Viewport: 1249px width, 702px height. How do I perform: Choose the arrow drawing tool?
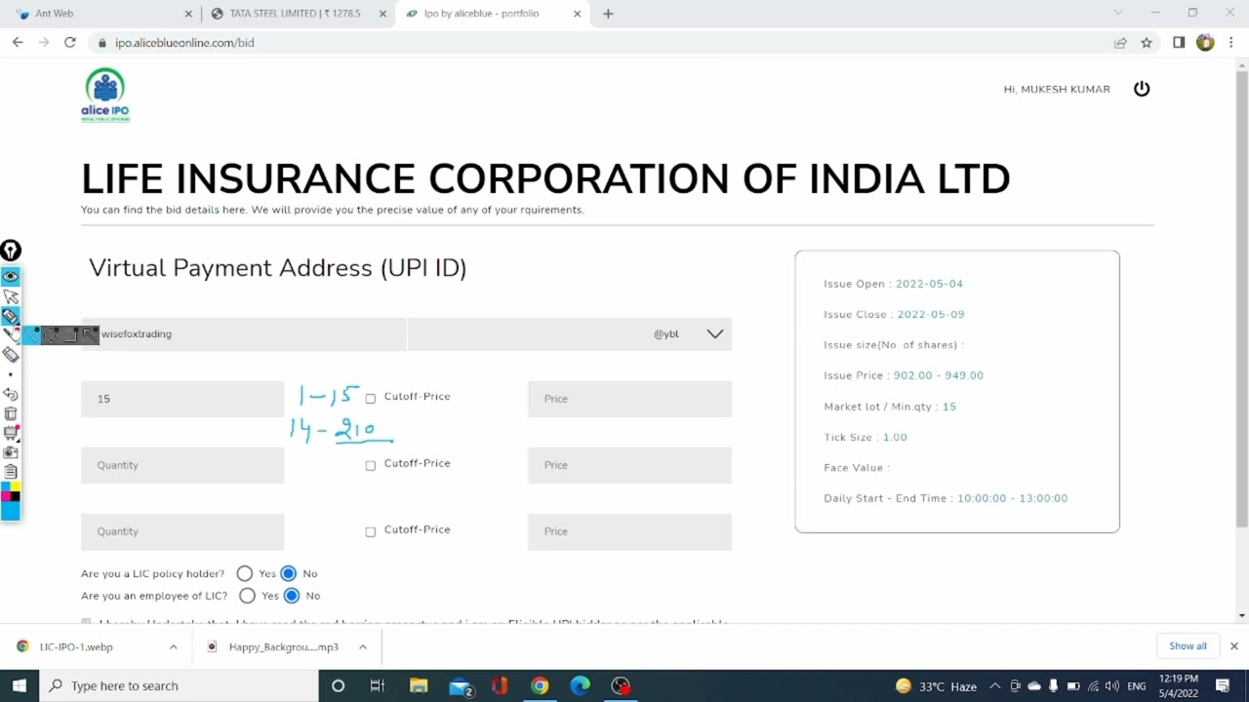coord(90,335)
